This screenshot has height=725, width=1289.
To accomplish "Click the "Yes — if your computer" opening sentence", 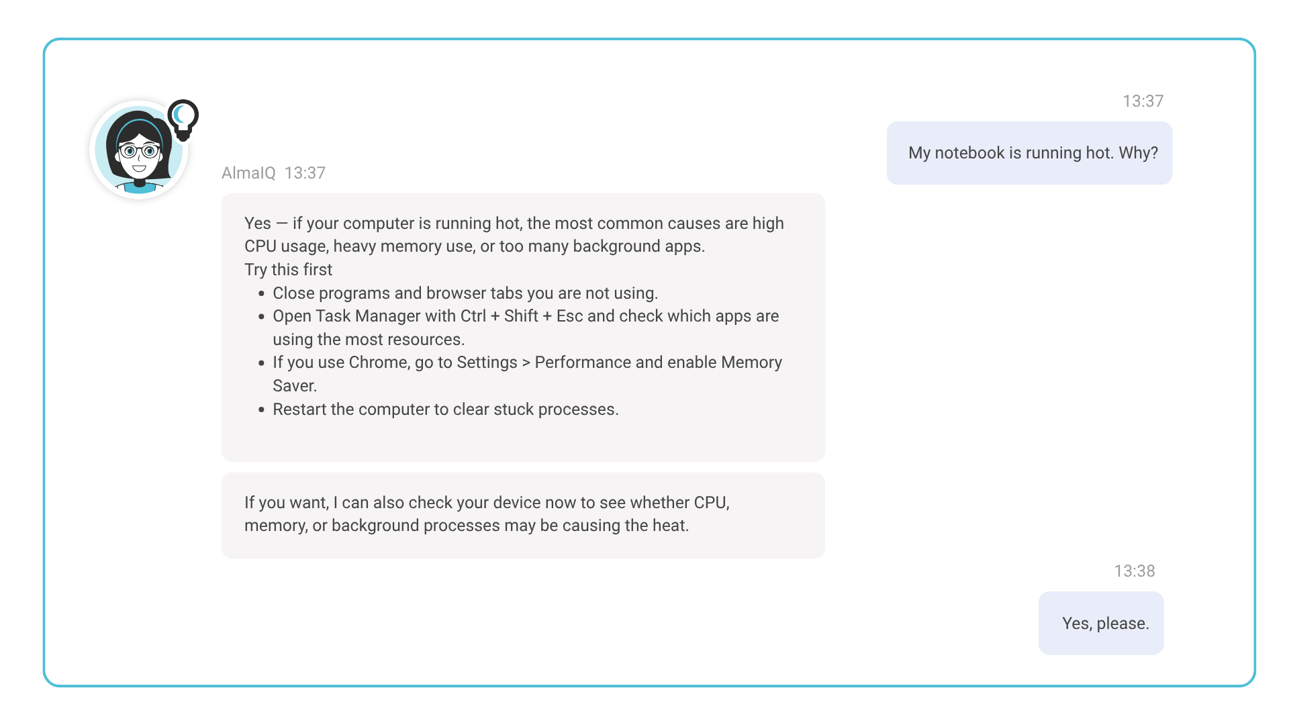I will click(514, 235).
